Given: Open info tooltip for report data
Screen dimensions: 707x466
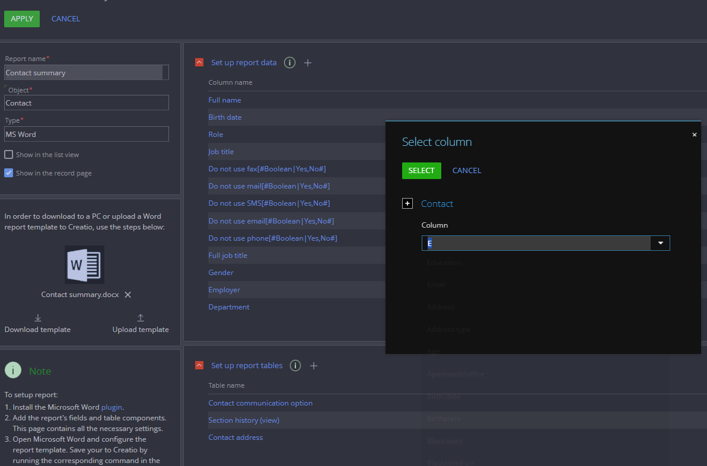Looking at the screenshot, I should 289,63.
